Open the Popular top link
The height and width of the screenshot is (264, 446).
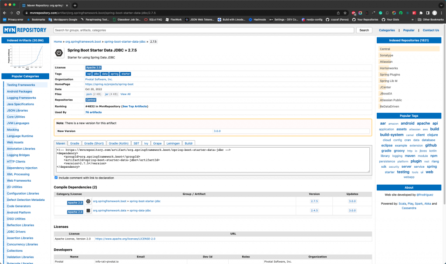409,30
